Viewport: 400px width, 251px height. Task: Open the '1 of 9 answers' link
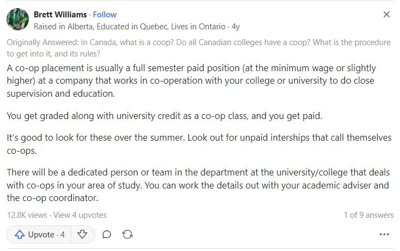(x=368, y=215)
